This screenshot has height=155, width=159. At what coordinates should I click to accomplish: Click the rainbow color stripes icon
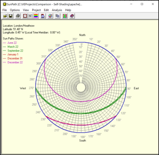[36, 16]
